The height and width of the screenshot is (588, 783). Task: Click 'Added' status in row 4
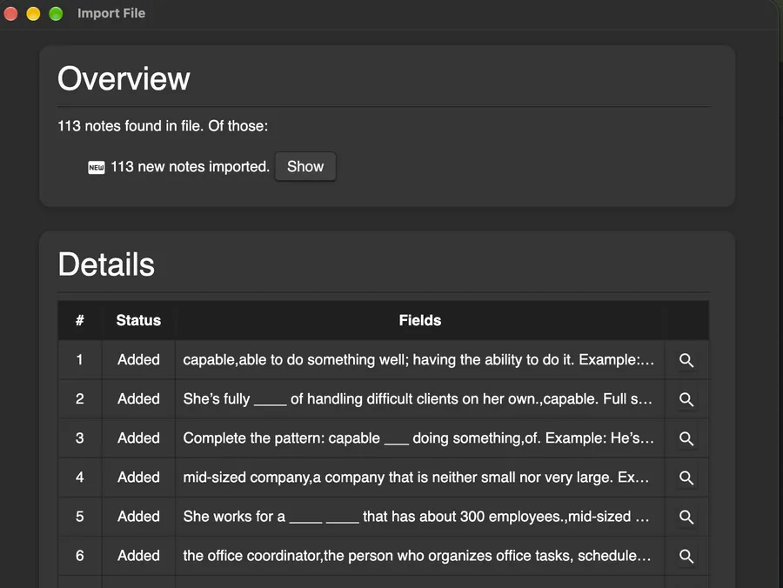138,478
